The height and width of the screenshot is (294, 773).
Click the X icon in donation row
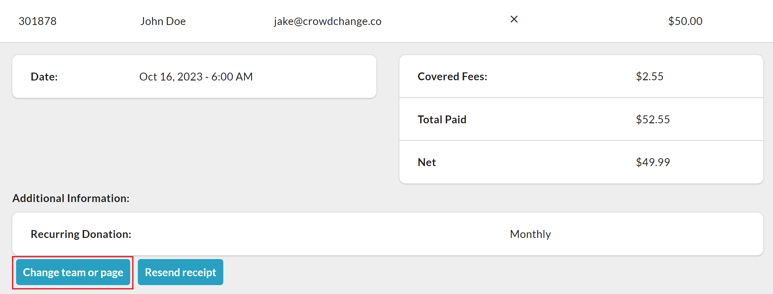(514, 19)
